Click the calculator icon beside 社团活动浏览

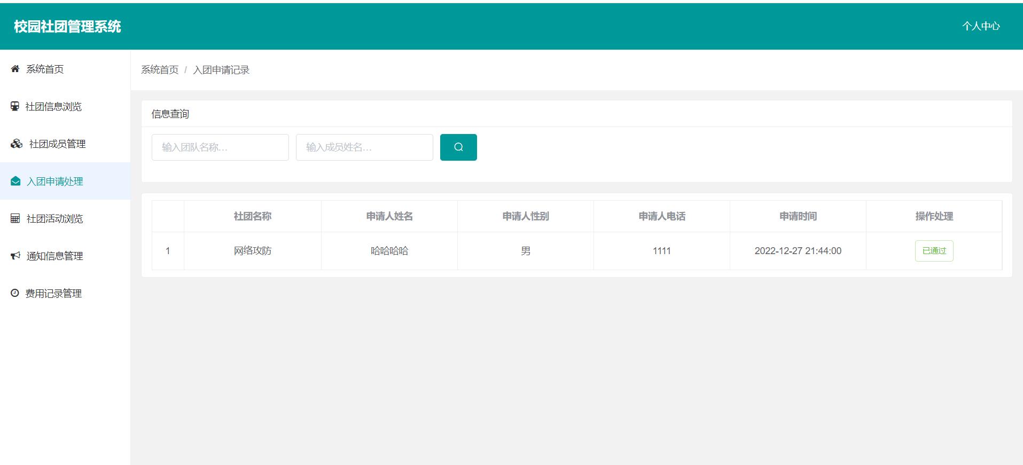click(15, 218)
